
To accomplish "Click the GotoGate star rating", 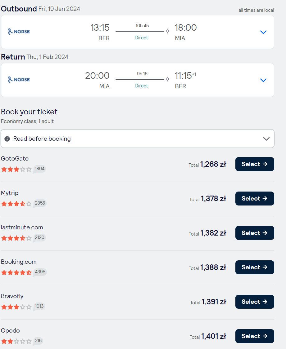I will coord(16,169).
